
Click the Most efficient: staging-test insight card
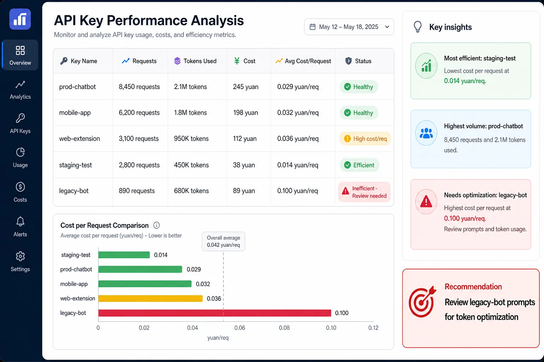(x=471, y=71)
